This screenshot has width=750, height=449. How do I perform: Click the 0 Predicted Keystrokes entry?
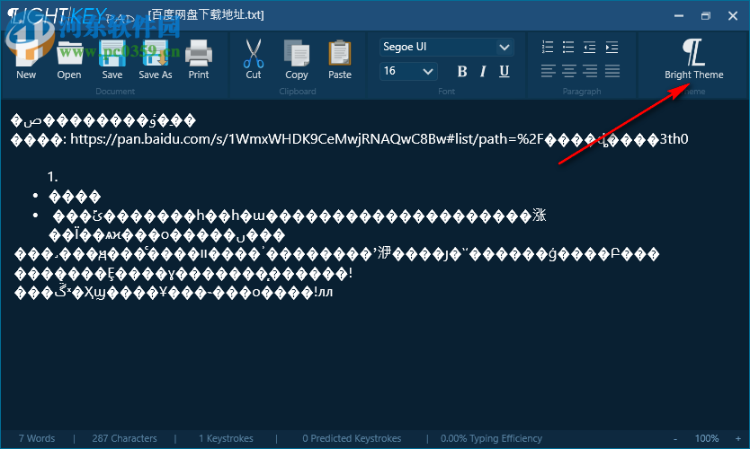coord(352,438)
